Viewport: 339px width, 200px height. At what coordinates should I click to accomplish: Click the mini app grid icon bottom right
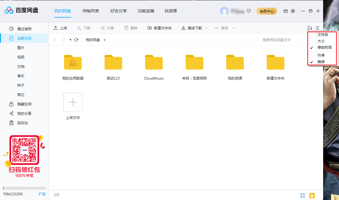tap(303, 195)
